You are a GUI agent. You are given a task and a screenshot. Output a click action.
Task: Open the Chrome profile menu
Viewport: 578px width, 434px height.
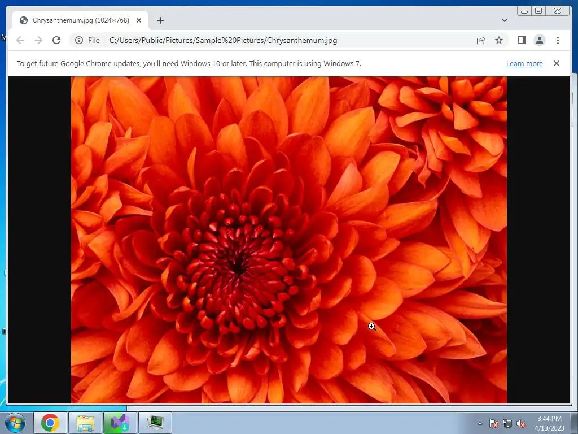(x=539, y=40)
